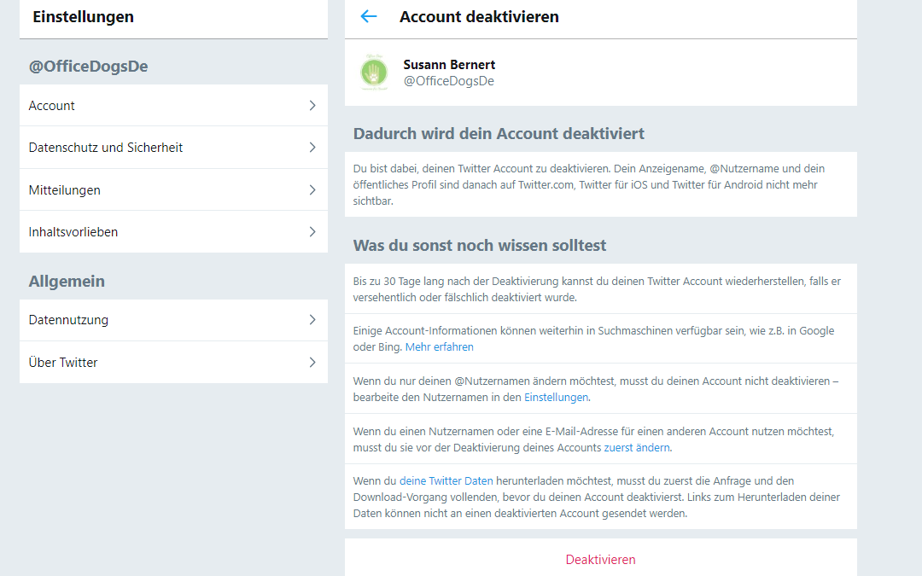
Task: Click the 'Account deaktivieren' page title
Action: (x=479, y=16)
